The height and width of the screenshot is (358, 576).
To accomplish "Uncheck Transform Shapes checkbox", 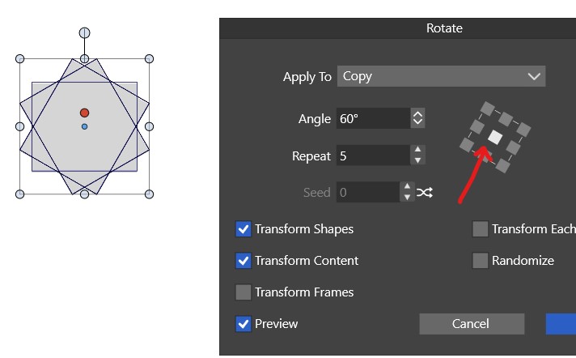I will (244, 229).
